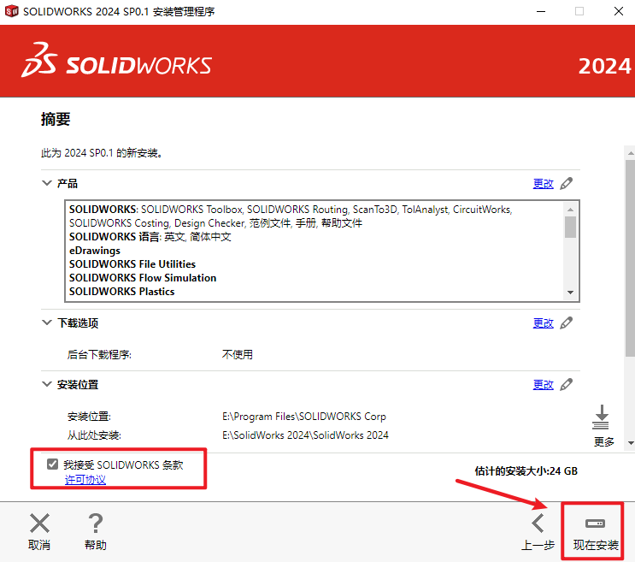Click 更多 download arrow icon
635x562 pixels.
tap(601, 417)
